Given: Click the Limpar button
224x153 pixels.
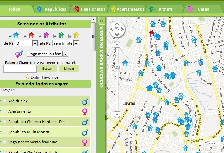Looking at the screenshot, I should click(x=69, y=69).
